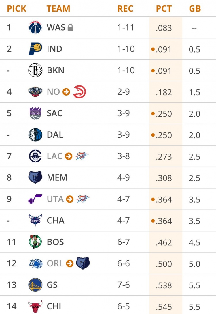Sort by the PCT column header

coord(164,9)
